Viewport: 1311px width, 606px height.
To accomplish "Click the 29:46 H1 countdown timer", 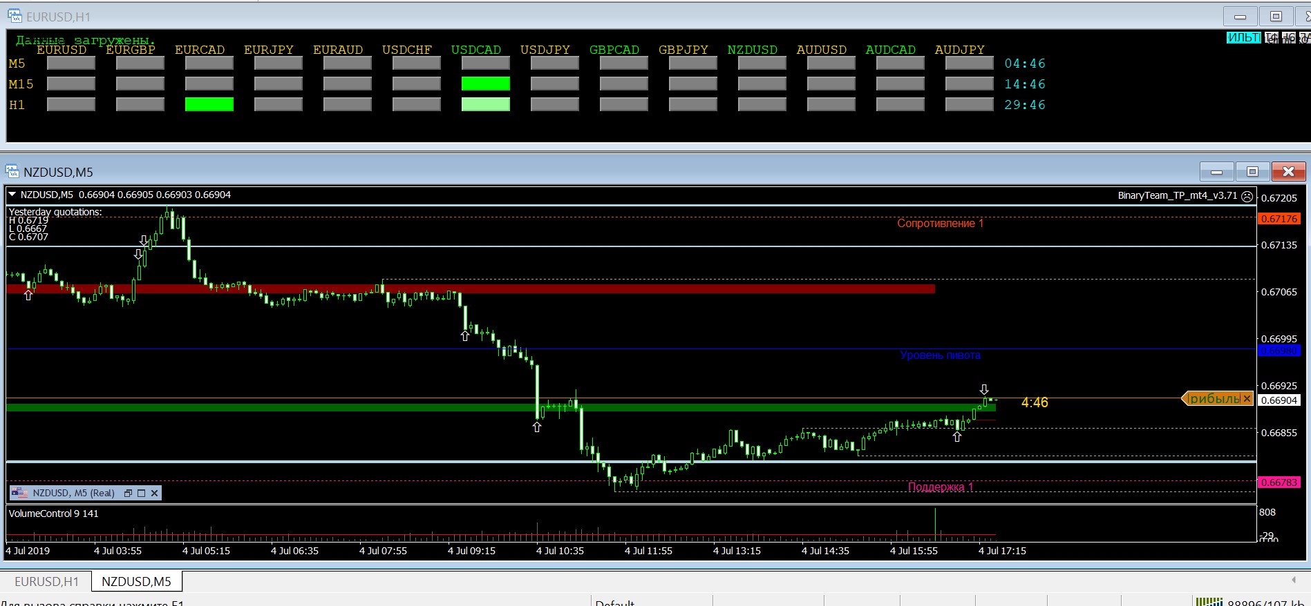I will (x=1025, y=105).
